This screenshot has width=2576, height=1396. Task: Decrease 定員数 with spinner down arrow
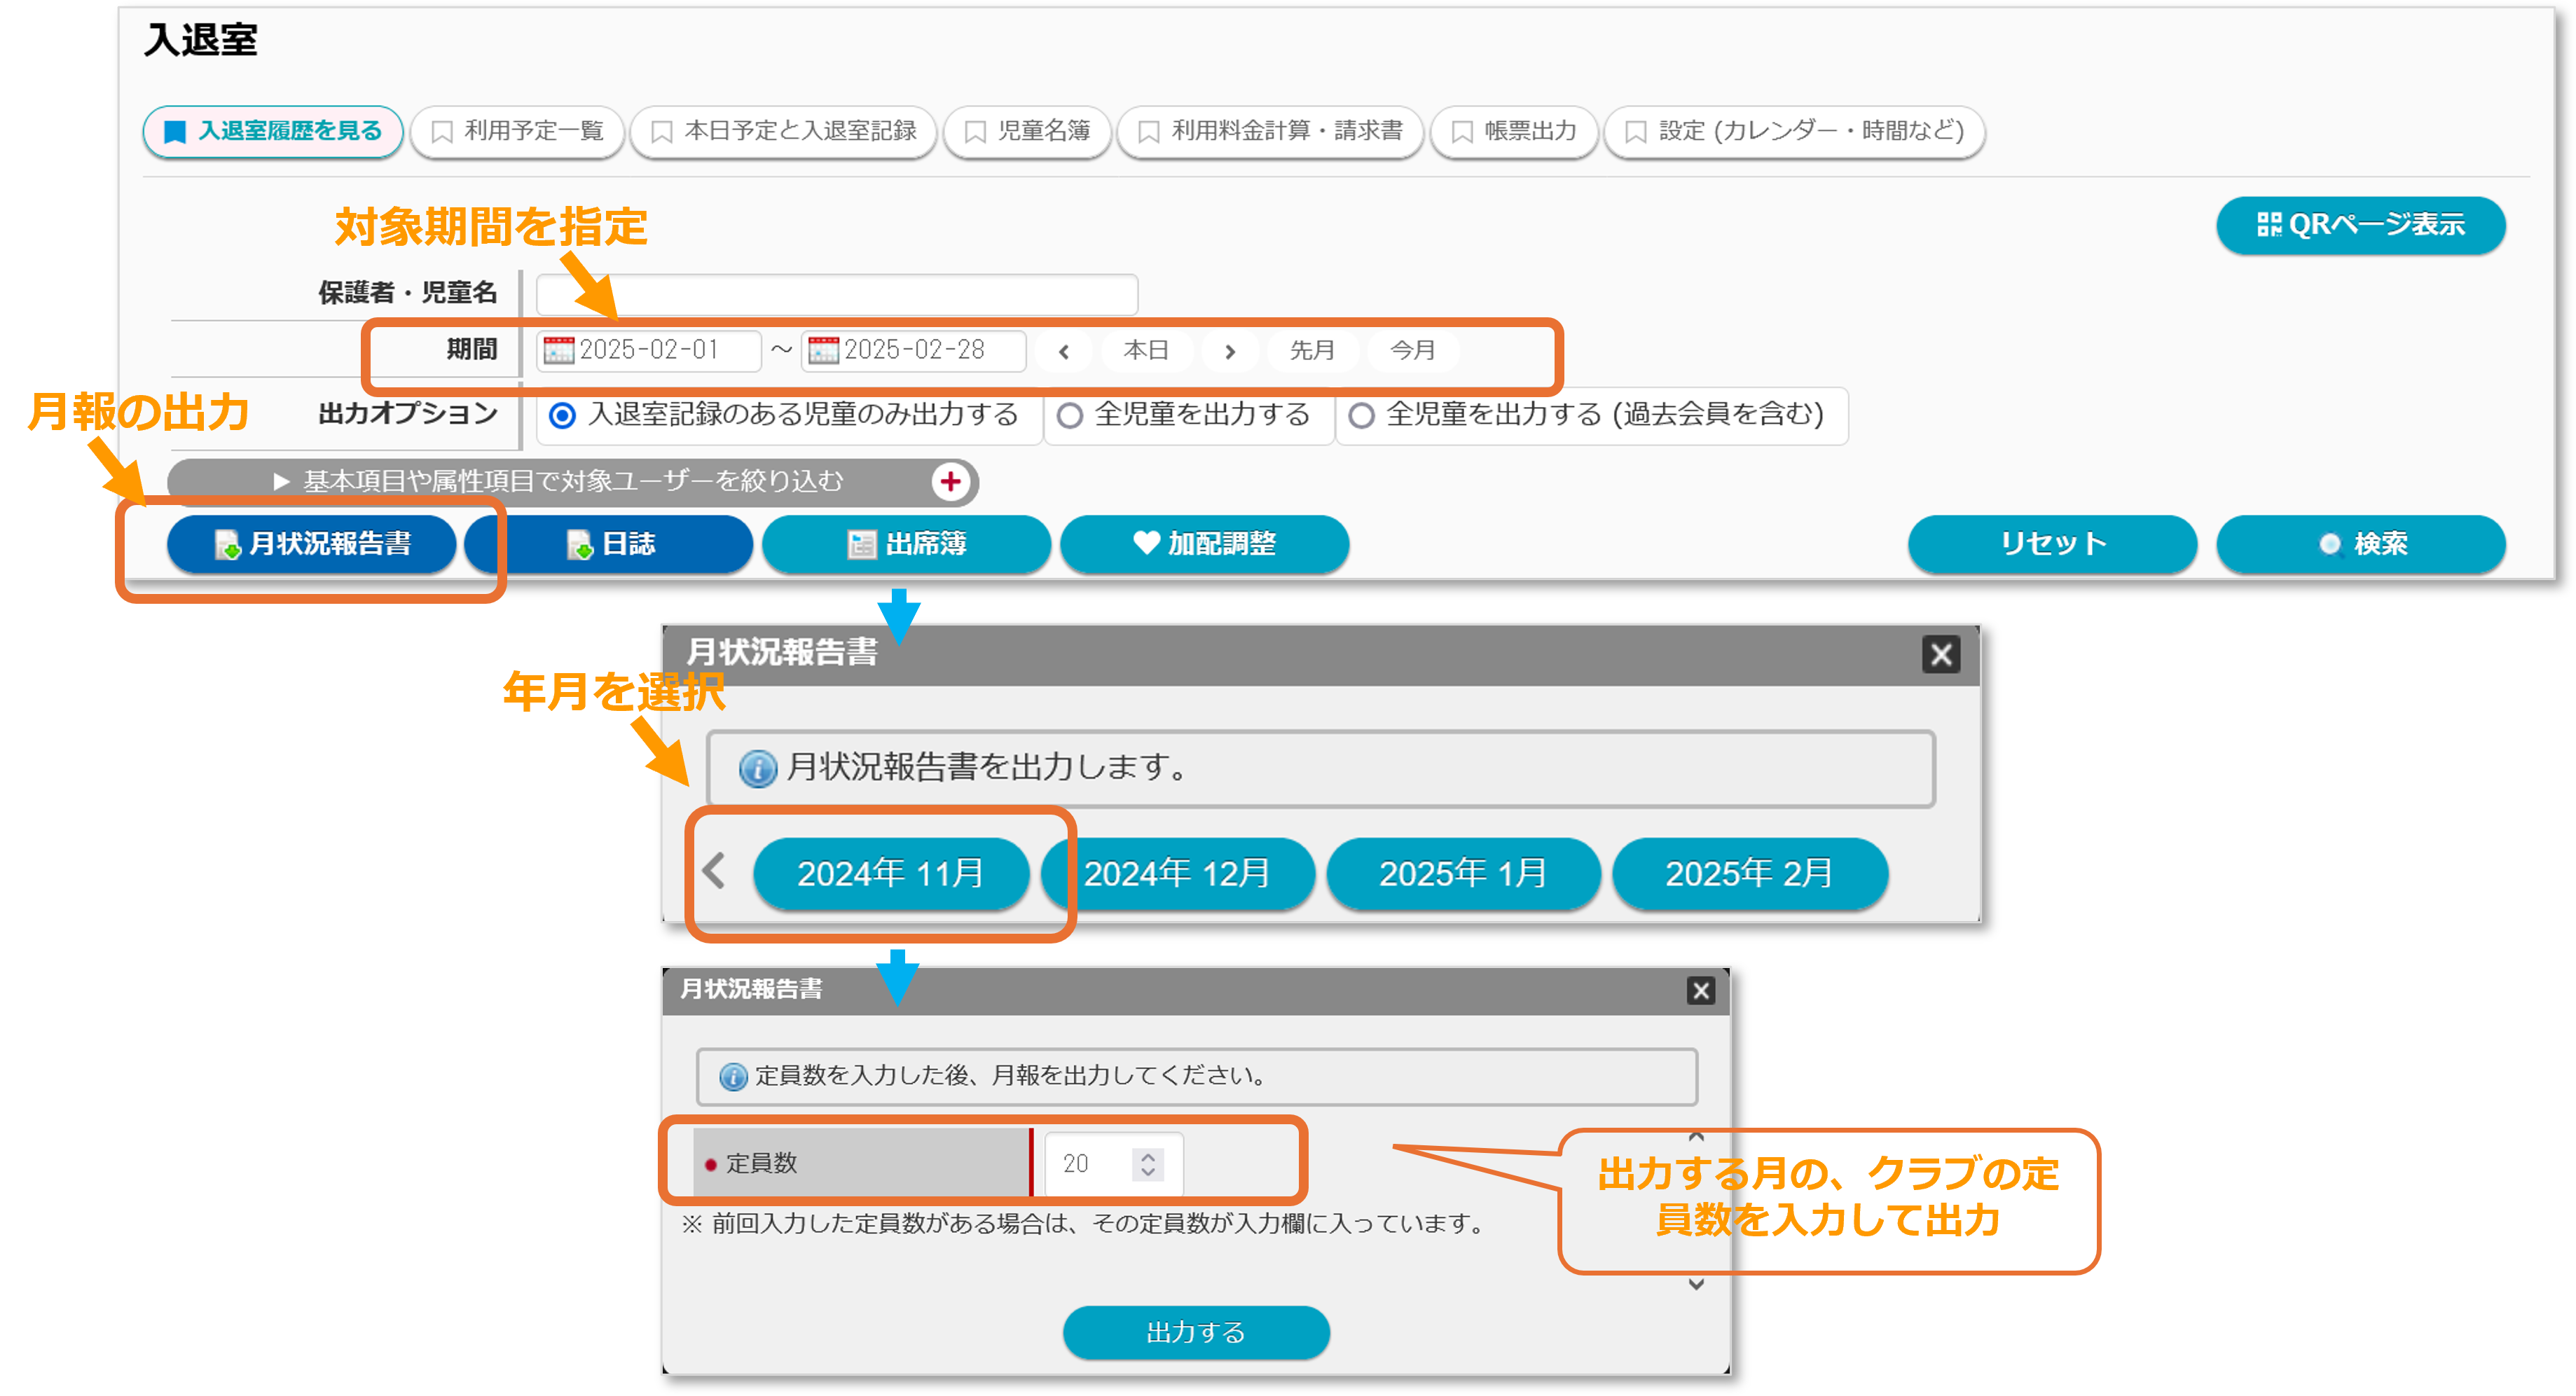coord(1148,1172)
